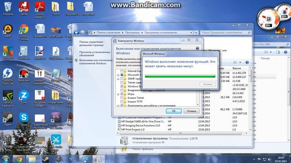This screenshot has width=291, height=163.
Task: Open the Calculator desktop shortcut
Action: point(24,53)
